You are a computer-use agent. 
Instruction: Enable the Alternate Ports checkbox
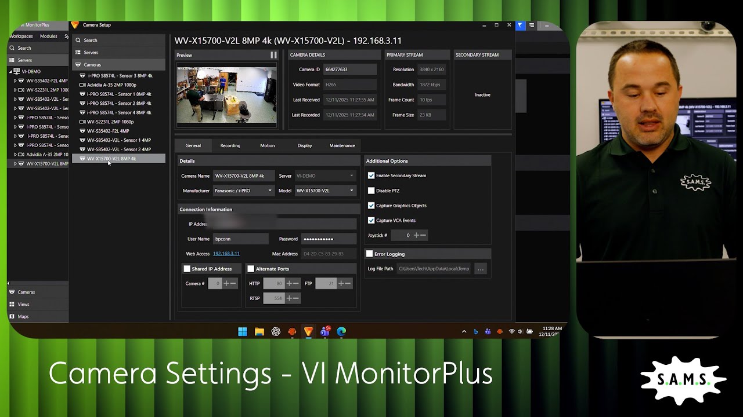[x=251, y=269]
